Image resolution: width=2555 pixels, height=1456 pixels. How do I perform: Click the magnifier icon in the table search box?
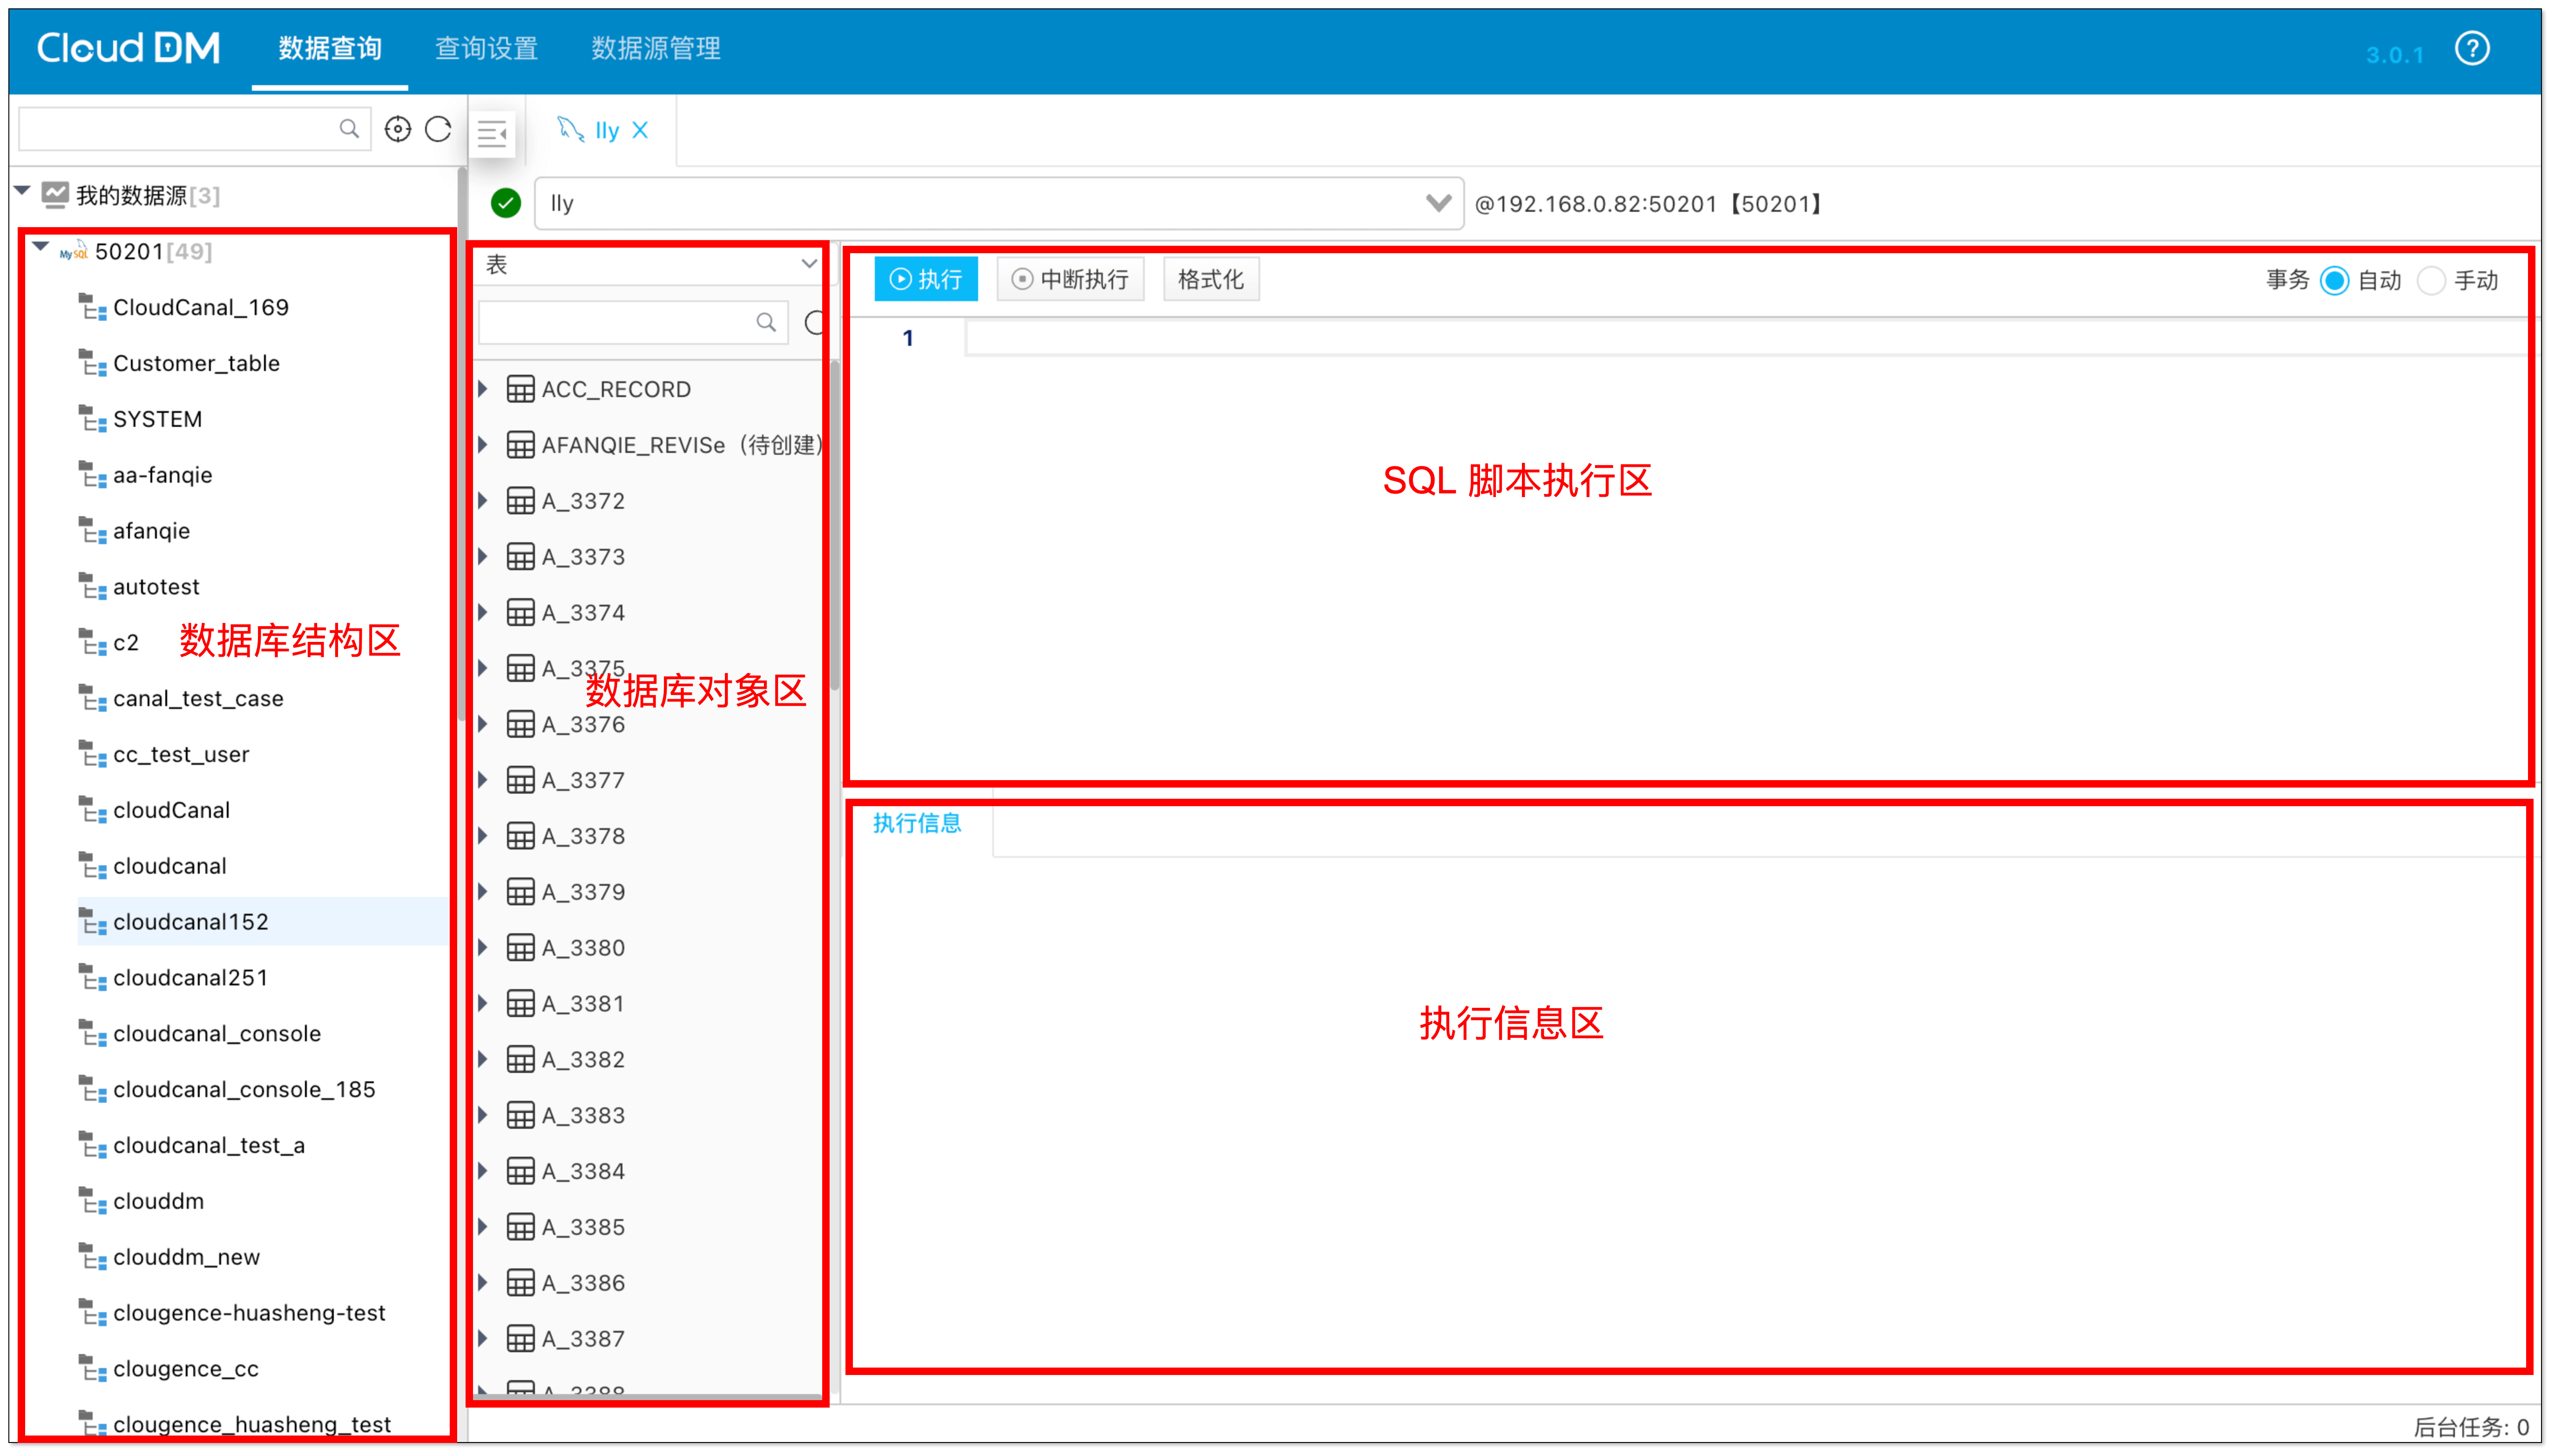tap(766, 322)
